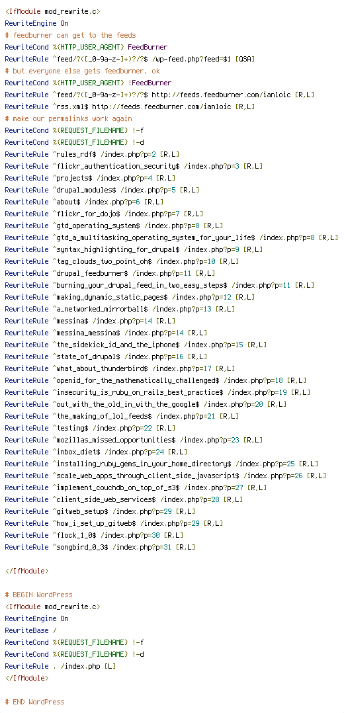
Task: Click the 'RewriteBase /' line
Action: click(x=31, y=630)
